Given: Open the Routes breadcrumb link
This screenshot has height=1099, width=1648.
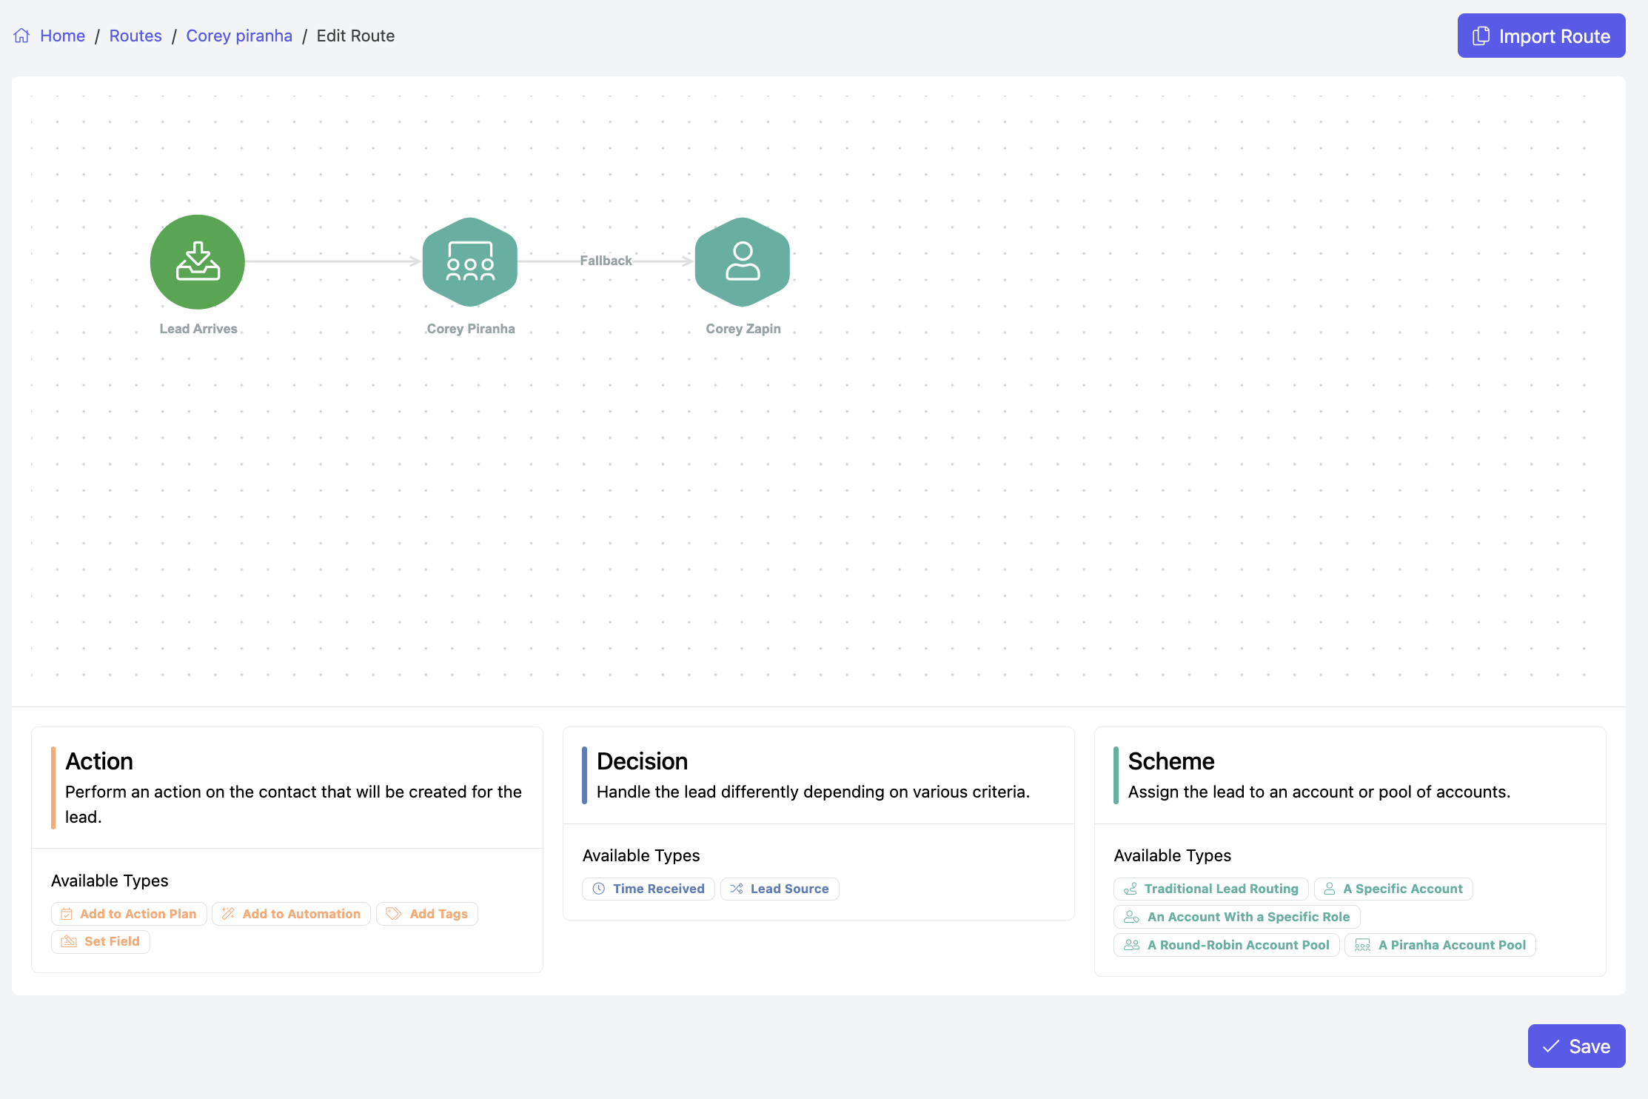Looking at the screenshot, I should [135, 36].
